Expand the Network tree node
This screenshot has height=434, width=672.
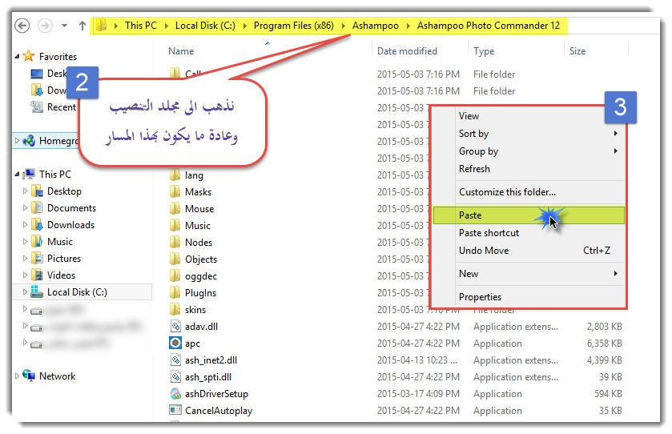[x=17, y=376]
